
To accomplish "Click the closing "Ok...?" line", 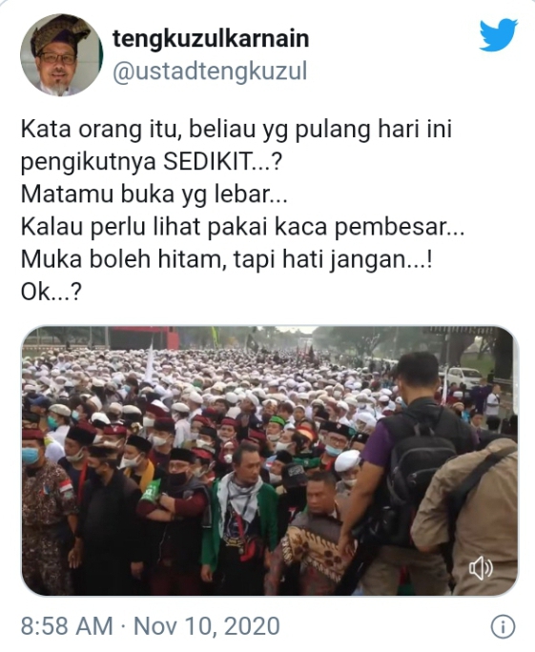I will coord(51,293).
